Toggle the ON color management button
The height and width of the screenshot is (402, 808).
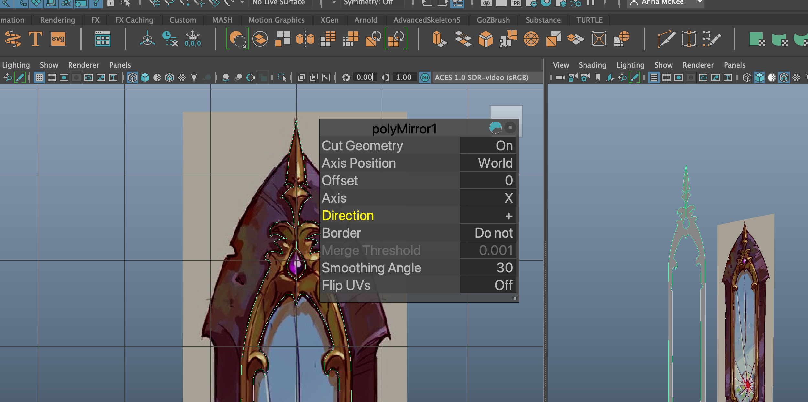click(425, 78)
